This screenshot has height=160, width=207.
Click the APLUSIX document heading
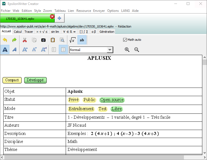tap(99, 58)
